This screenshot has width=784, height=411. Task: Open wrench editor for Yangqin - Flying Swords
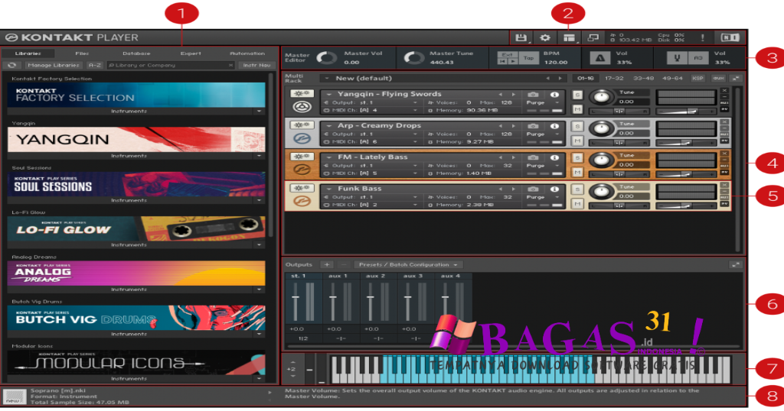pos(302,93)
